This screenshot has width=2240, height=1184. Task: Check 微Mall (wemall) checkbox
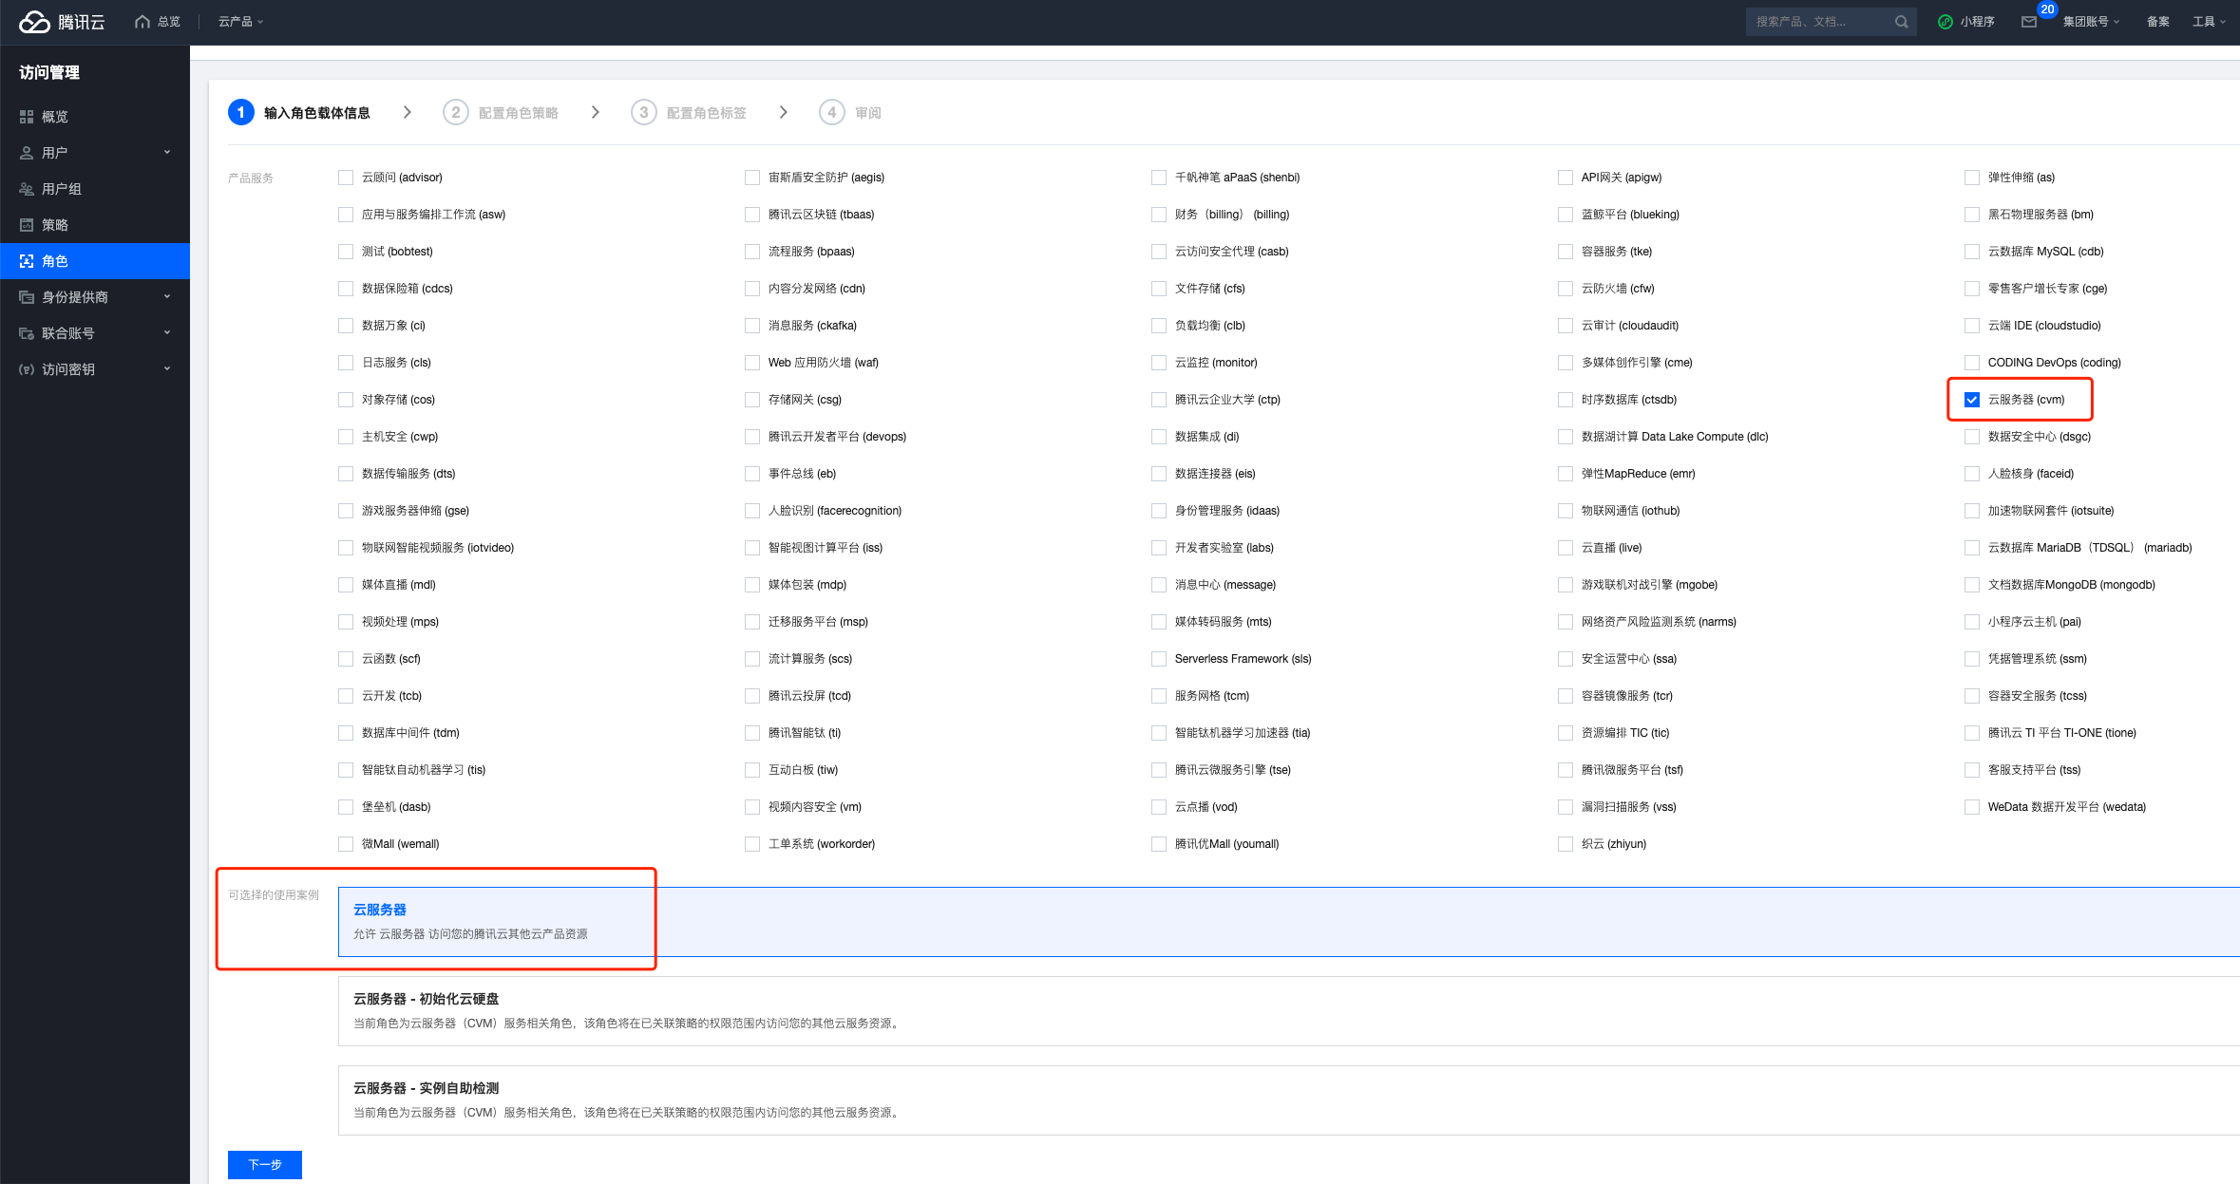pos(346,844)
